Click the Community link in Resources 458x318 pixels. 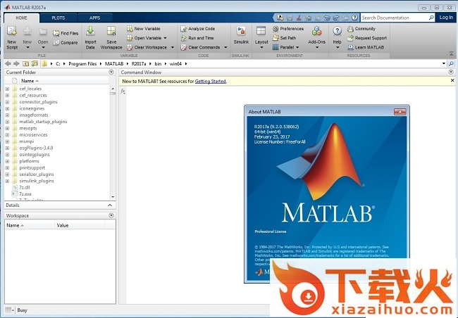tap(365, 29)
